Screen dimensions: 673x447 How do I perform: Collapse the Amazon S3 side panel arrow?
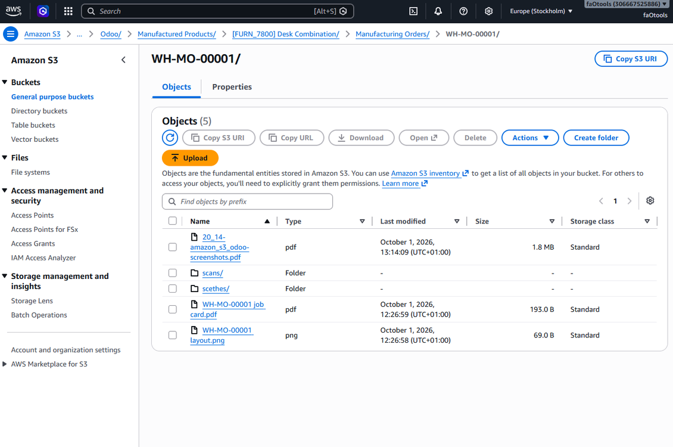(124, 60)
